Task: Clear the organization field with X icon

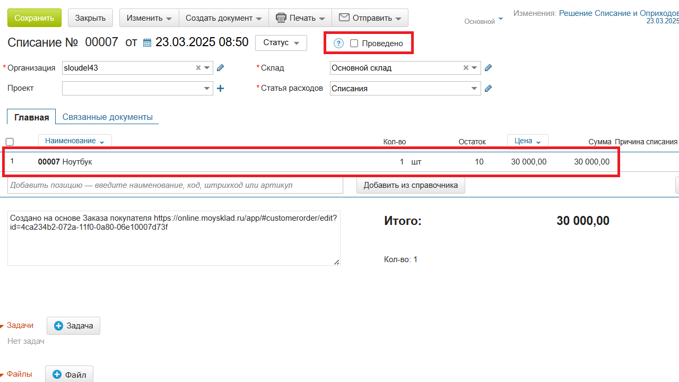Action: point(198,68)
